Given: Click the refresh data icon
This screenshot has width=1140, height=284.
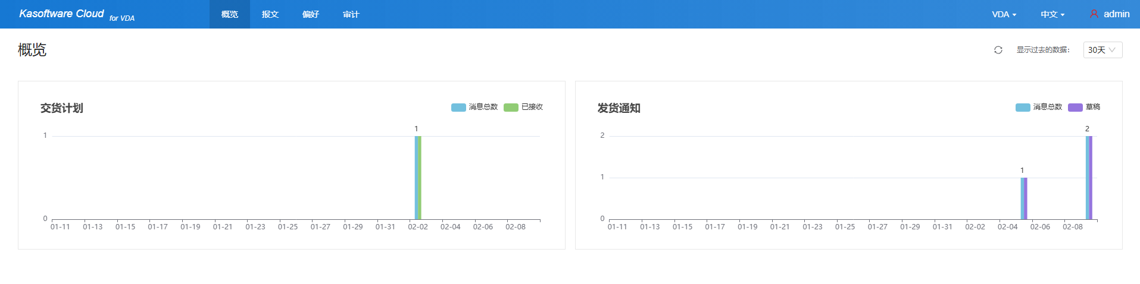Looking at the screenshot, I should (998, 50).
